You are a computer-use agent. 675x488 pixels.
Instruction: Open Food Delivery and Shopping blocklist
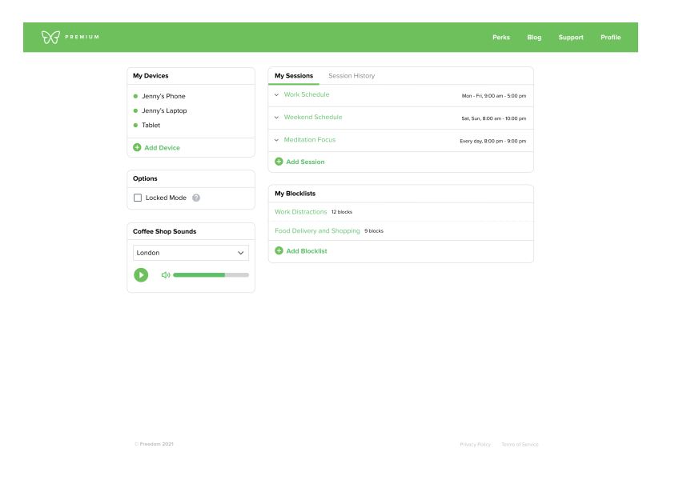point(317,231)
